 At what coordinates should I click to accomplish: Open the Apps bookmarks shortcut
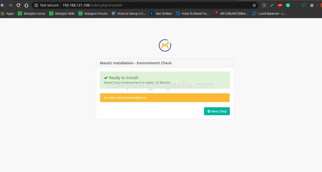(x=8, y=13)
